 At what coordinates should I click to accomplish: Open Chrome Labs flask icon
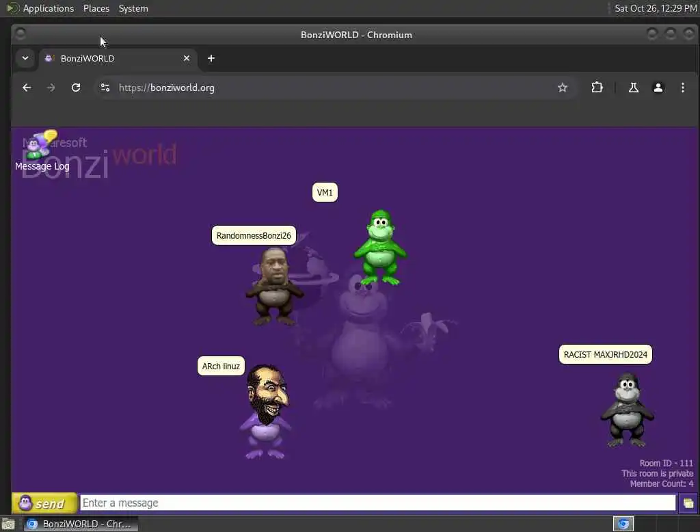(634, 88)
